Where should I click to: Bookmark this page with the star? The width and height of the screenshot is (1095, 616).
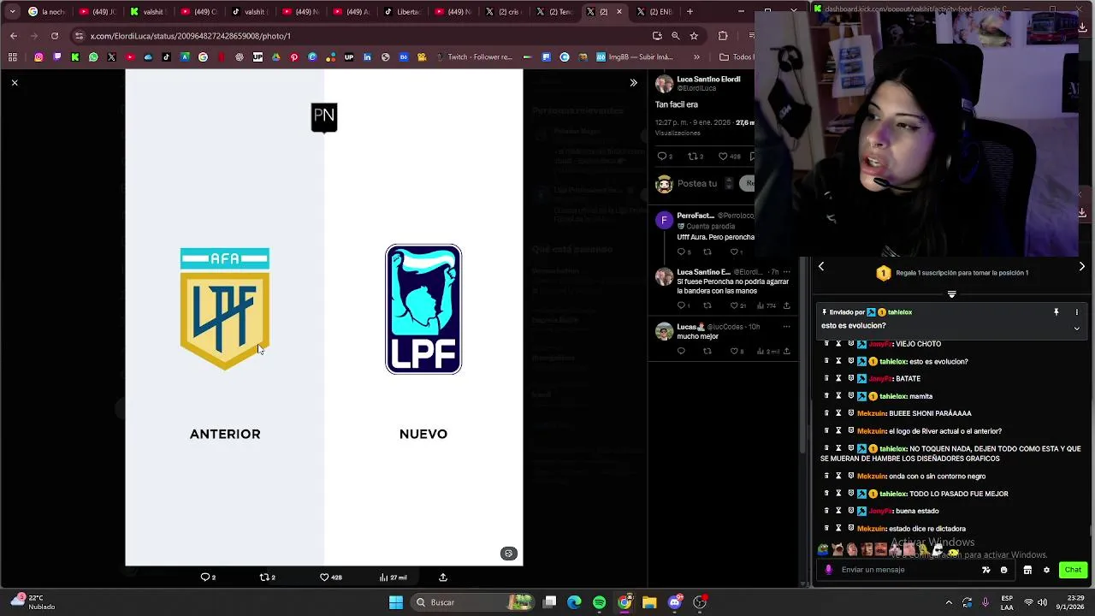tap(694, 36)
